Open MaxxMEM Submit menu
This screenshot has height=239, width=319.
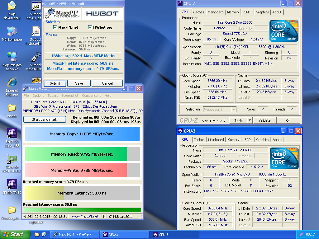click(53, 96)
